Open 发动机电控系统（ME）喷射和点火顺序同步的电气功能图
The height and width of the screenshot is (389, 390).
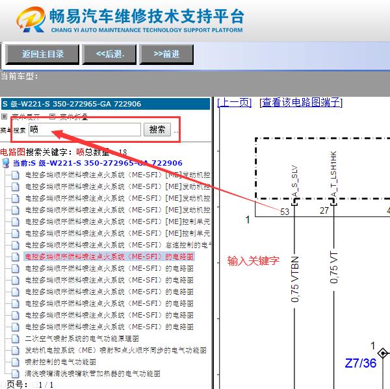coord(116,350)
